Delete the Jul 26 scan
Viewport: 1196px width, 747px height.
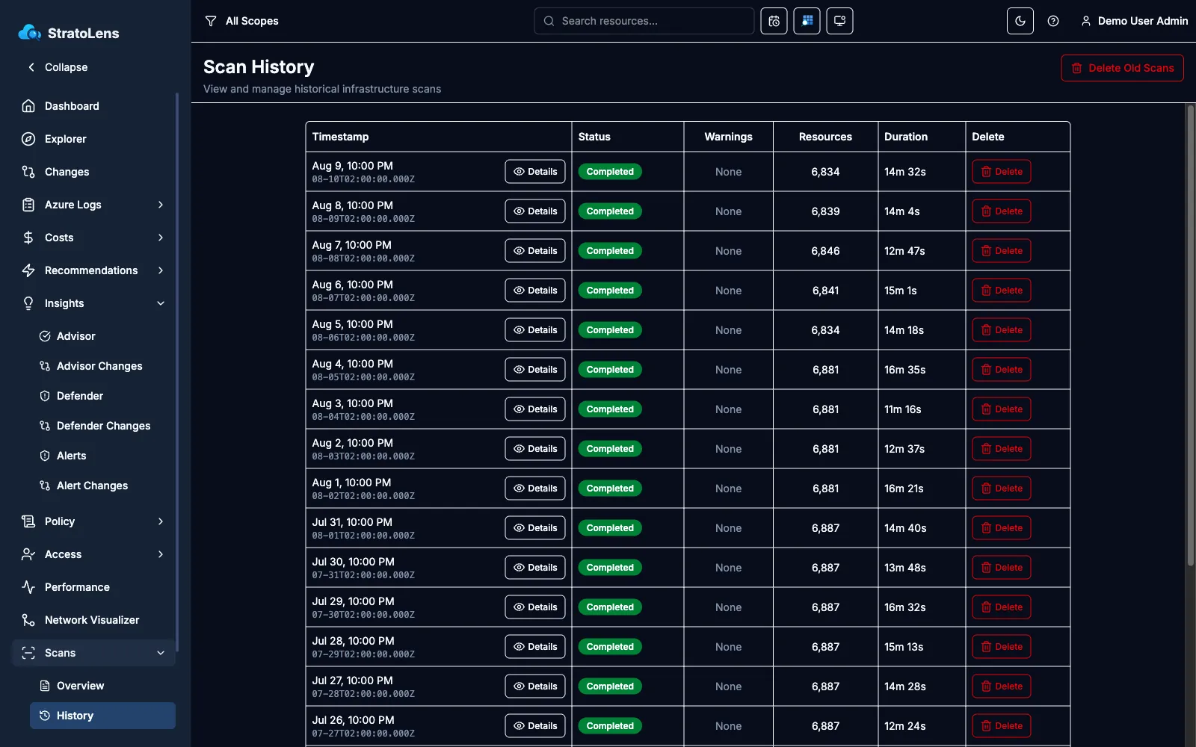[1002, 726]
